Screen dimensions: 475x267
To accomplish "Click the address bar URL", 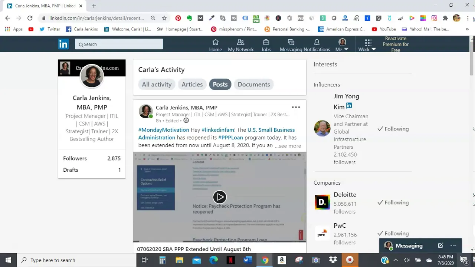I will 96,18.
